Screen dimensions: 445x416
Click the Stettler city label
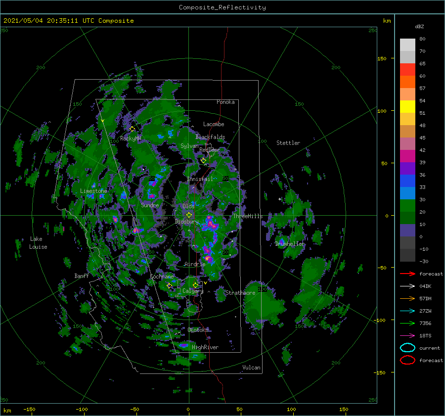[288, 143]
